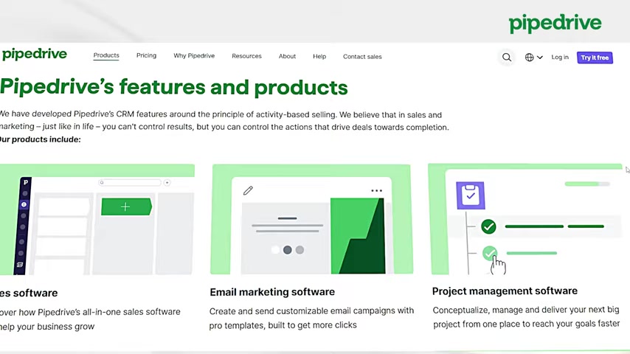
Task: Open the sales software illustration card
Action: (97, 219)
